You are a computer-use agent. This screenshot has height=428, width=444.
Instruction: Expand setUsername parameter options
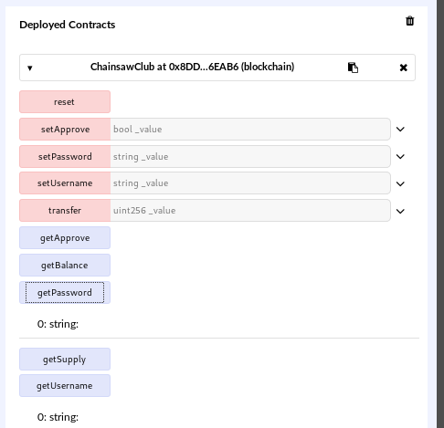[400, 183]
